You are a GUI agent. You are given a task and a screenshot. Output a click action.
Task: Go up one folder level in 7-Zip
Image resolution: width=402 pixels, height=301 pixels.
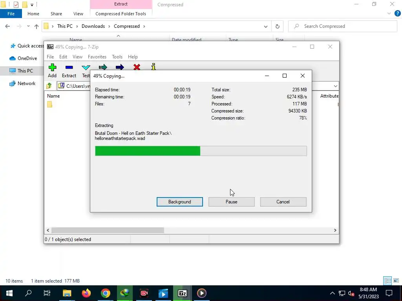pyautogui.click(x=49, y=86)
